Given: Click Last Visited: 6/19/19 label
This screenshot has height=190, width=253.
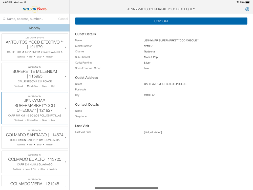Looking at the screenshot, I should coord(35,38).
